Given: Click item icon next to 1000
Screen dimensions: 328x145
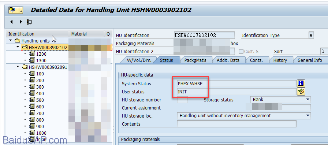Looking at the screenshot, I should point(32,133).
